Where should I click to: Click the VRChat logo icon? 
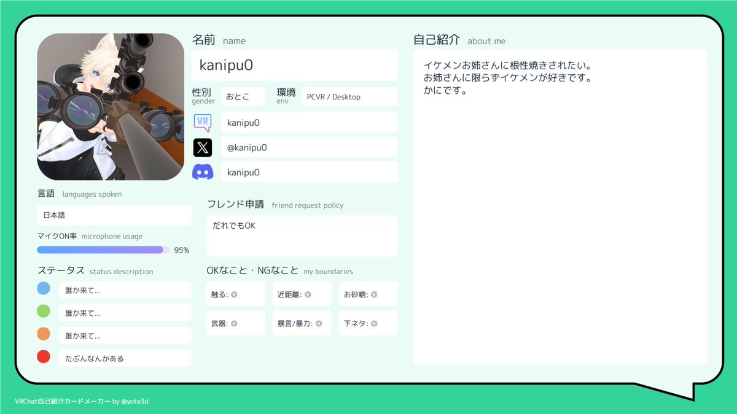(x=203, y=123)
